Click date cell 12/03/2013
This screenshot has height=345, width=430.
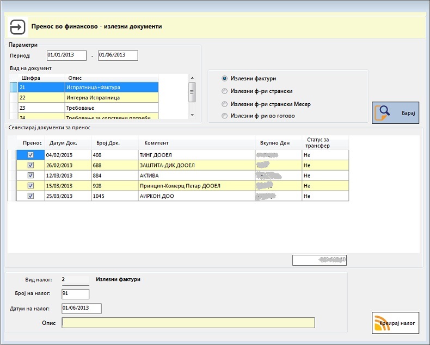click(x=68, y=175)
